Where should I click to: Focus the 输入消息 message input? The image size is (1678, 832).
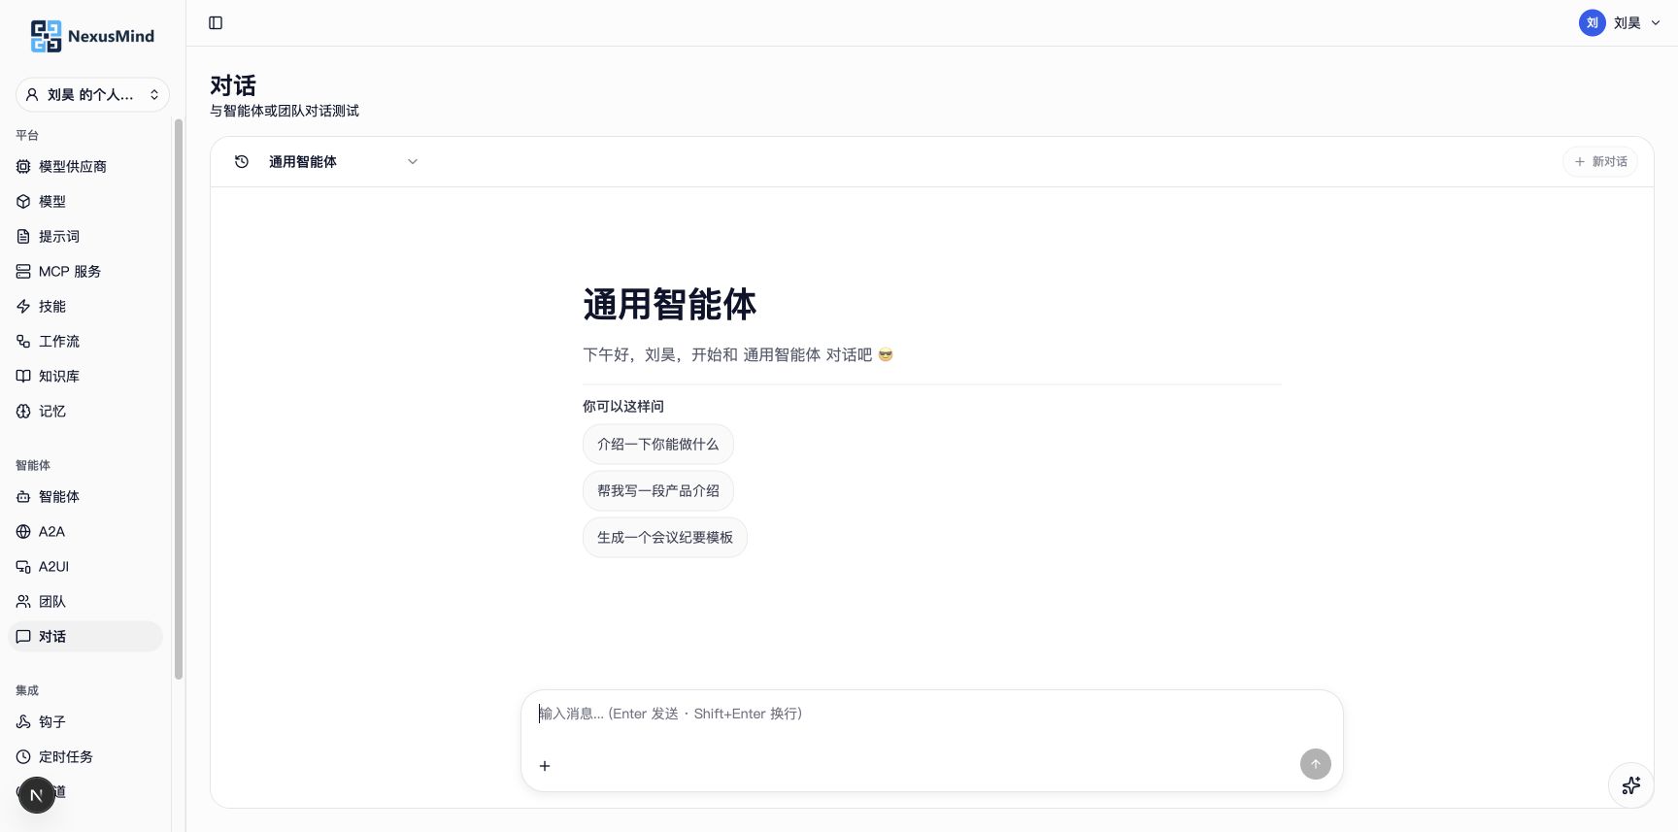tap(932, 715)
